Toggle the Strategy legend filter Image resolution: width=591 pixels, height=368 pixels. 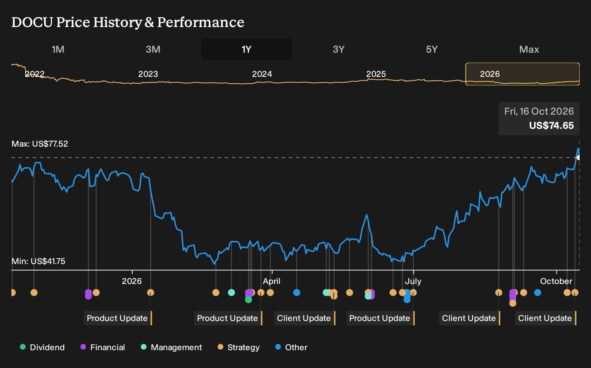point(239,347)
